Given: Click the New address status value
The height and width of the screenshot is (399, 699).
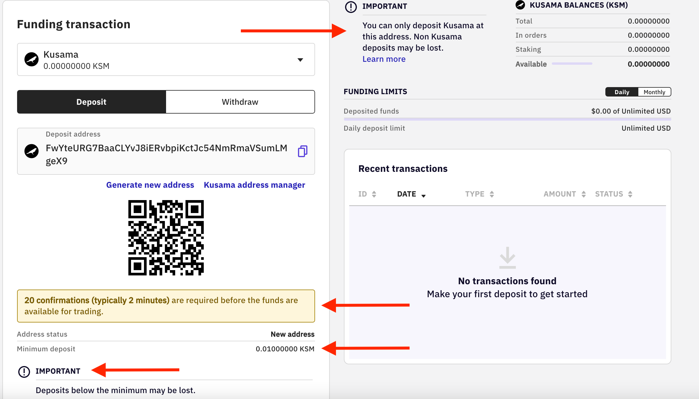Looking at the screenshot, I should pos(293,334).
